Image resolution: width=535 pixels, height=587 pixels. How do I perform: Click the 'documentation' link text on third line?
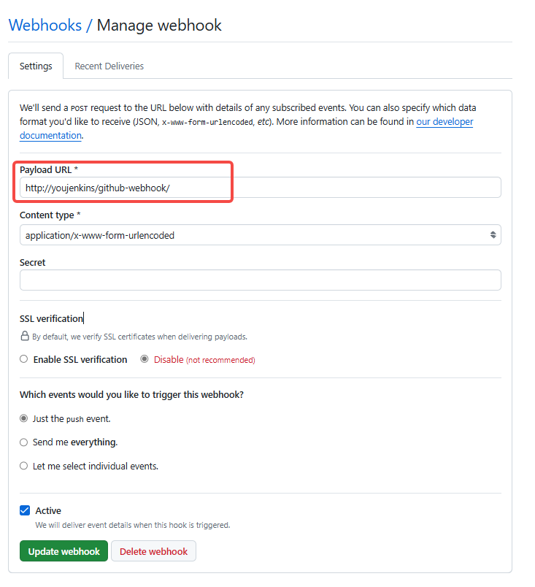[x=50, y=136]
